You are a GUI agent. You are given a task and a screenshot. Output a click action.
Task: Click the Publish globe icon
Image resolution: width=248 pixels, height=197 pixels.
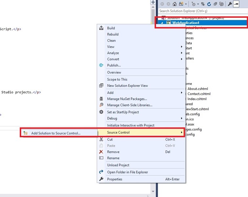click(x=101, y=65)
